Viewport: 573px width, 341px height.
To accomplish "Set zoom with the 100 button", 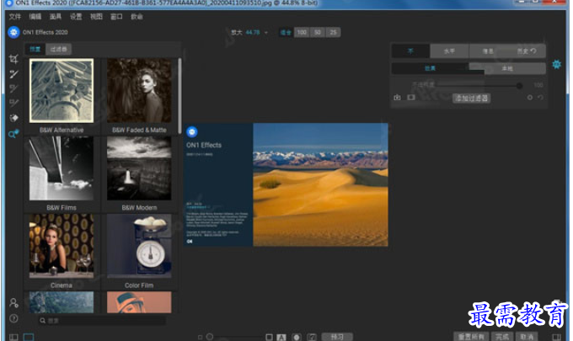I will point(302,33).
